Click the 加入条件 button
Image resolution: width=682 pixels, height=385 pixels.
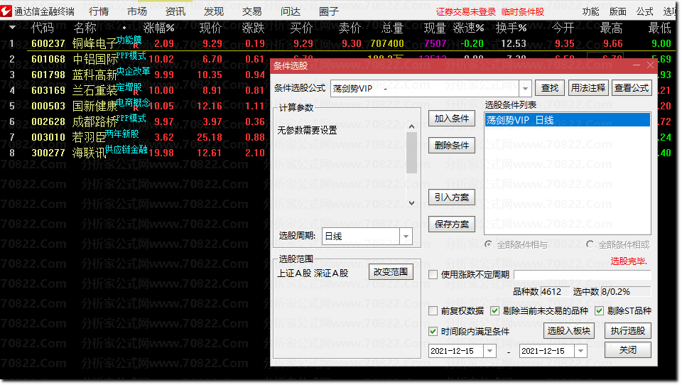point(452,119)
